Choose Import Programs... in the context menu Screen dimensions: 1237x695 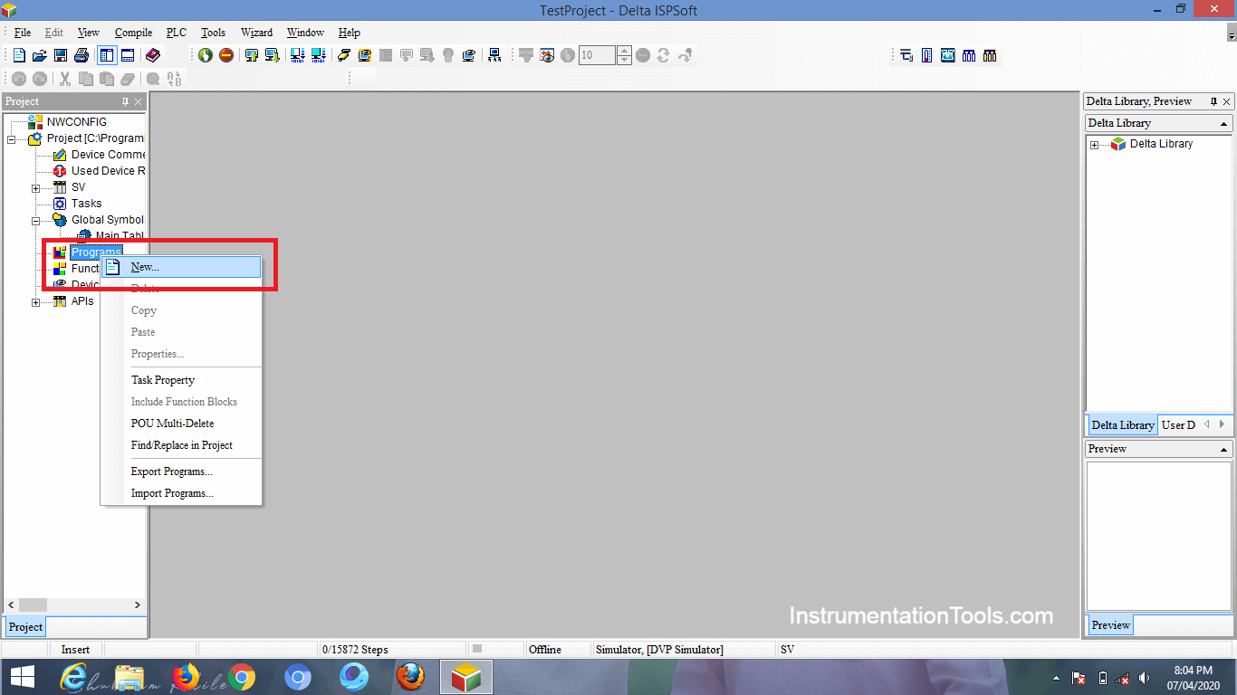coord(181,493)
